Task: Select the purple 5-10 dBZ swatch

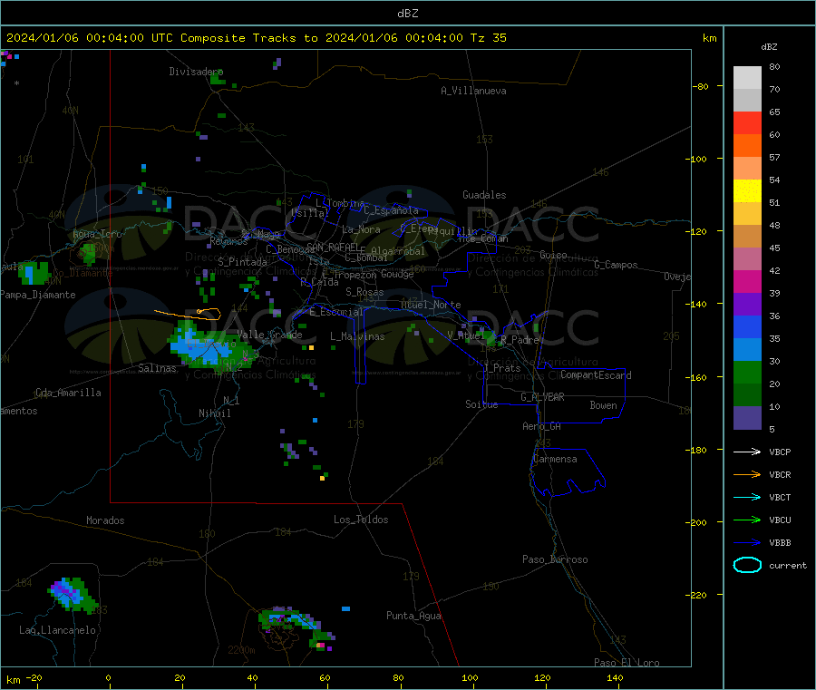Action: point(747,418)
